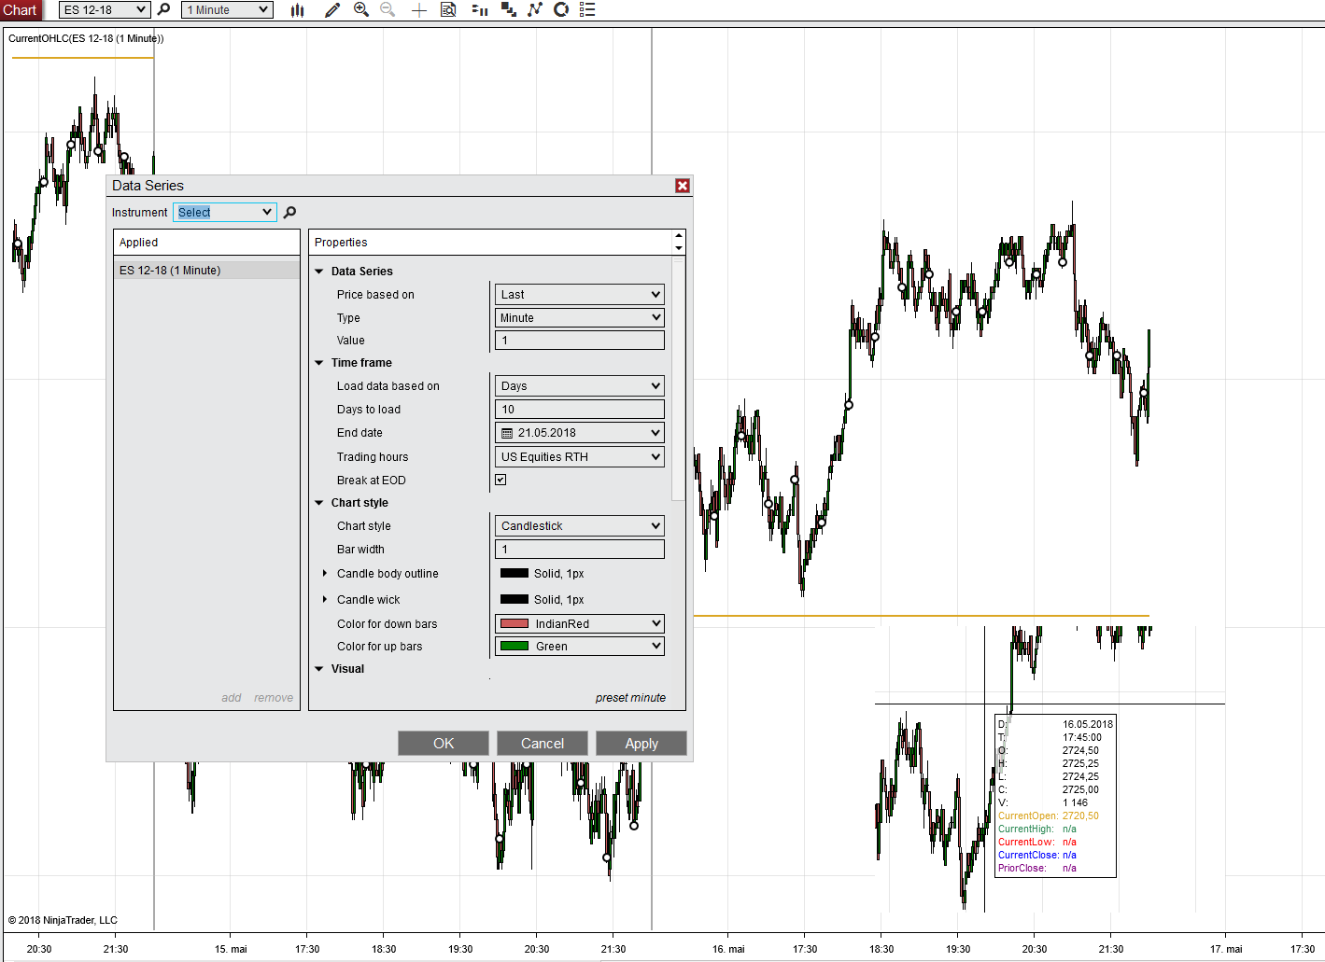Select the drawing tools pencil icon
The width and height of the screenshot is (1325, 962).
(x=331, y=10)
